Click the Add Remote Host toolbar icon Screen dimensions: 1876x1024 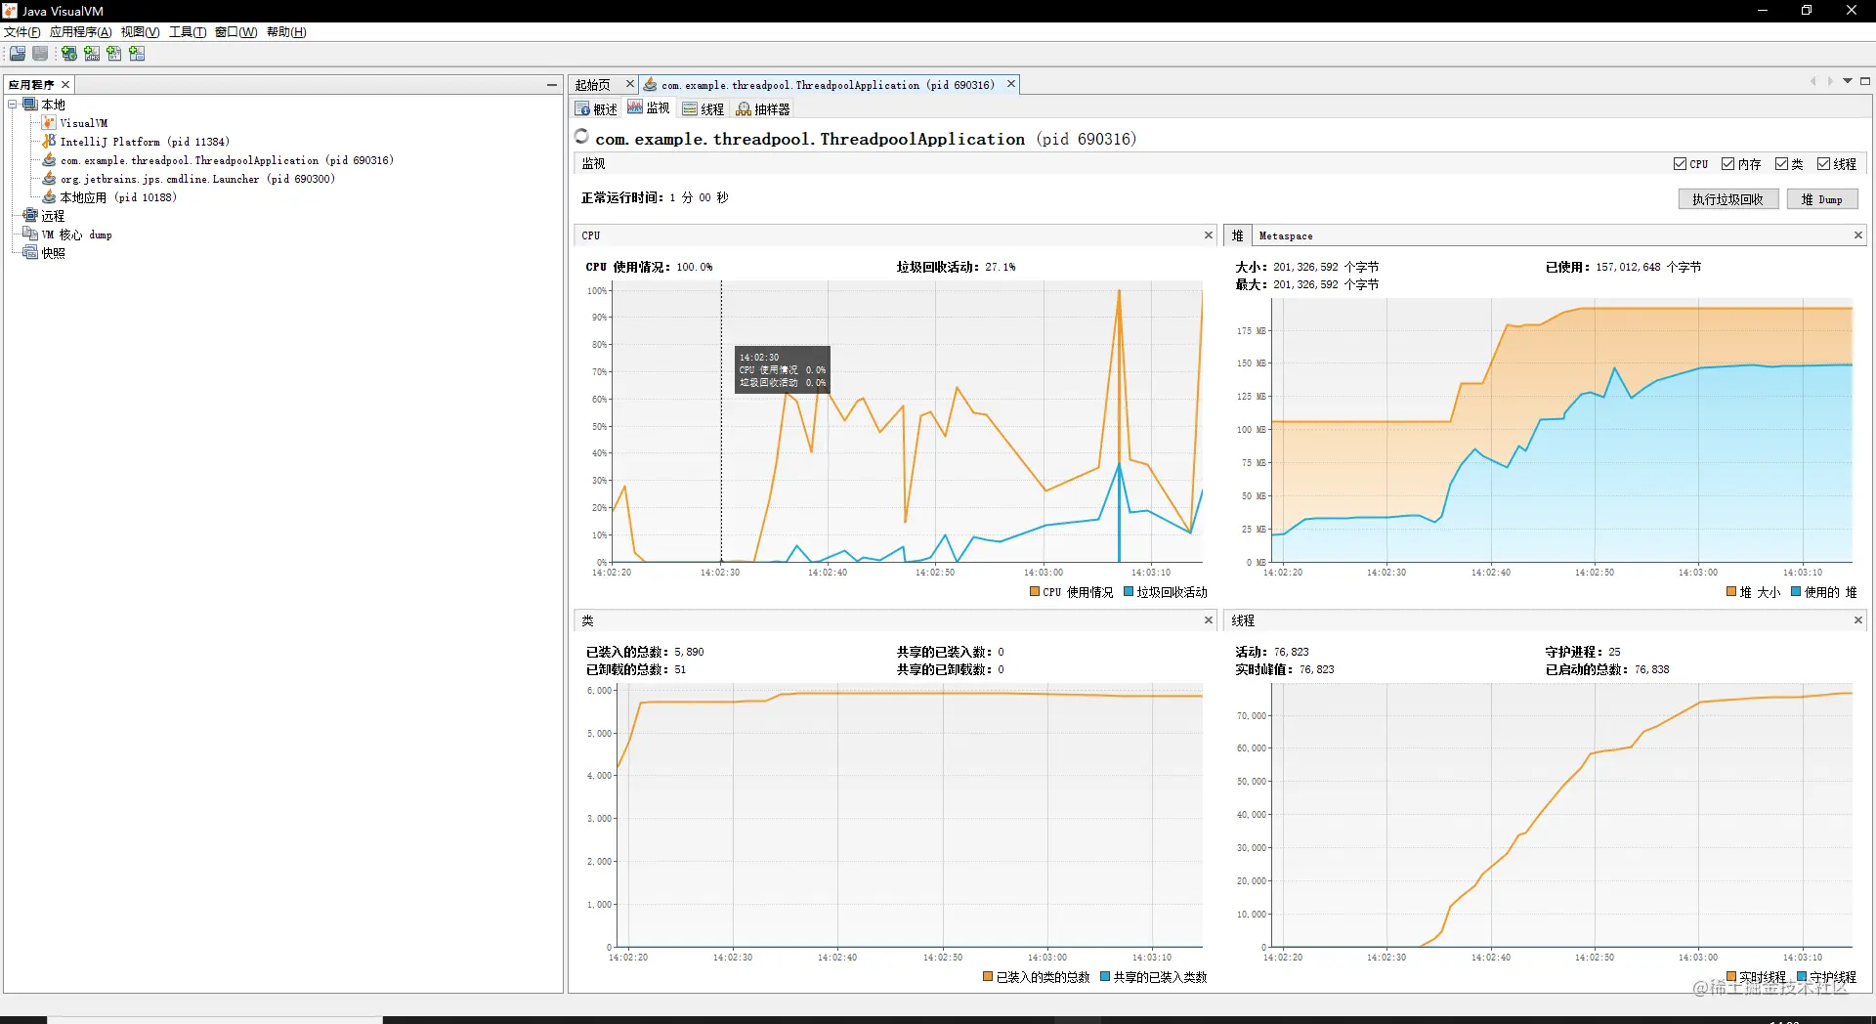tap(69, 54)
